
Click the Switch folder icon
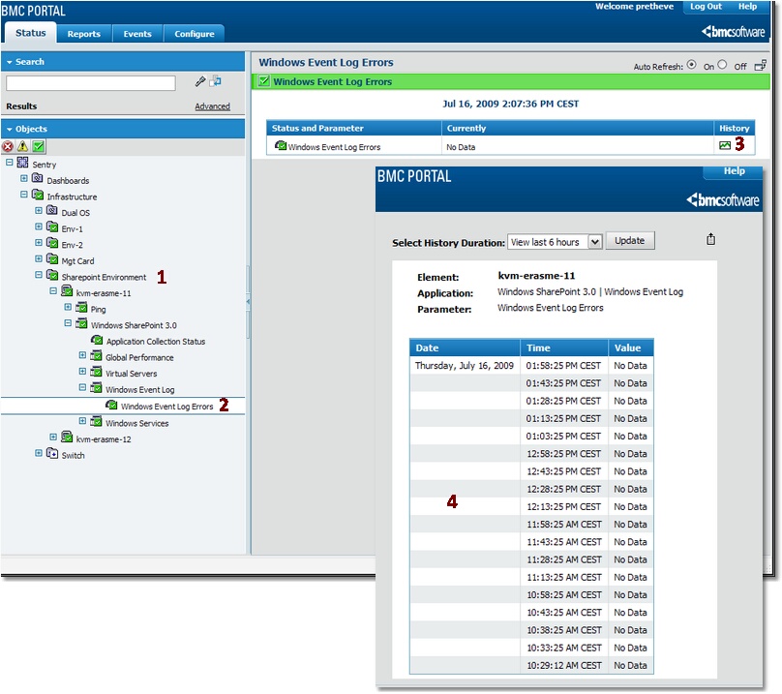point(52,453)
